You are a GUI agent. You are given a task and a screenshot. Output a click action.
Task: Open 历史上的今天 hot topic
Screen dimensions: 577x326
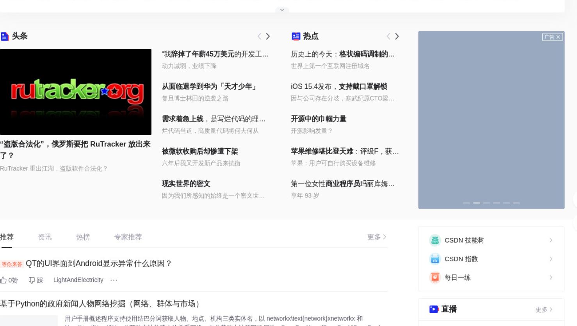pos(343,54)
